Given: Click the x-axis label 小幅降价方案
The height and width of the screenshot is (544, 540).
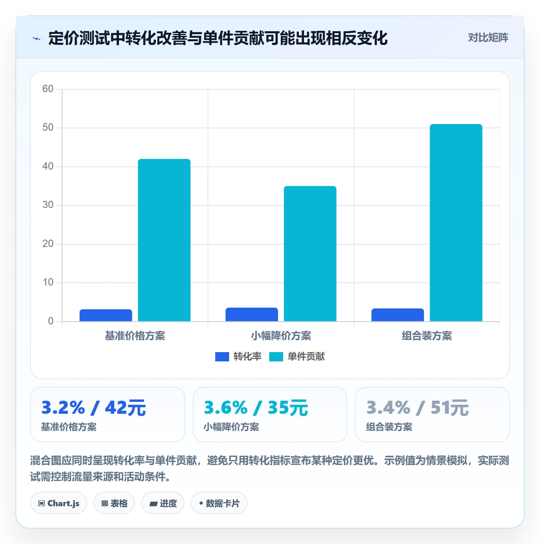Looking at the screenshot, I should (281, 336).
